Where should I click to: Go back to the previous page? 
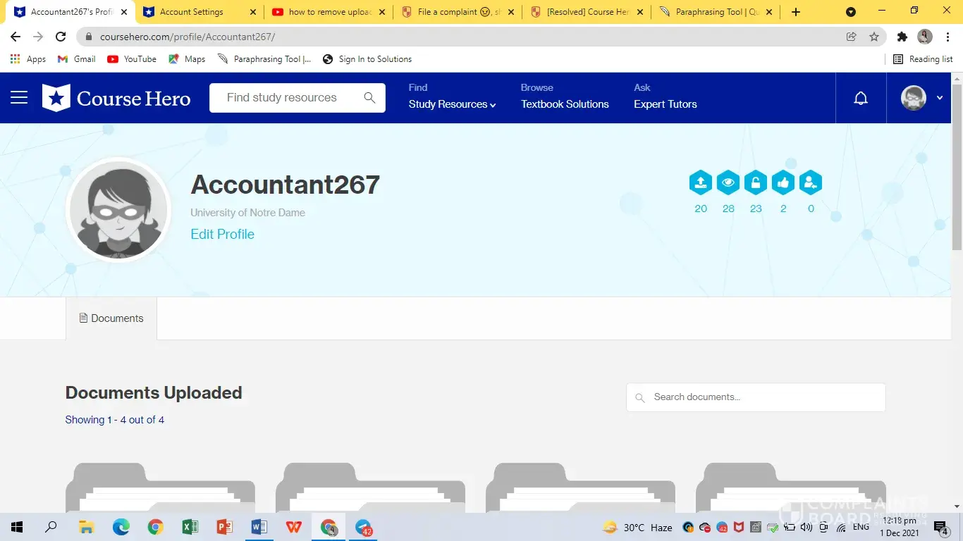pos(16,37)
